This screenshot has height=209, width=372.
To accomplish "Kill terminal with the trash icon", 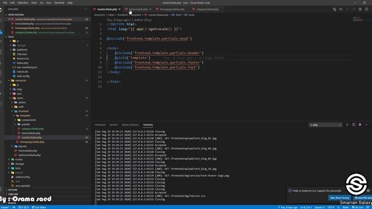I will (x=360, y=125).
